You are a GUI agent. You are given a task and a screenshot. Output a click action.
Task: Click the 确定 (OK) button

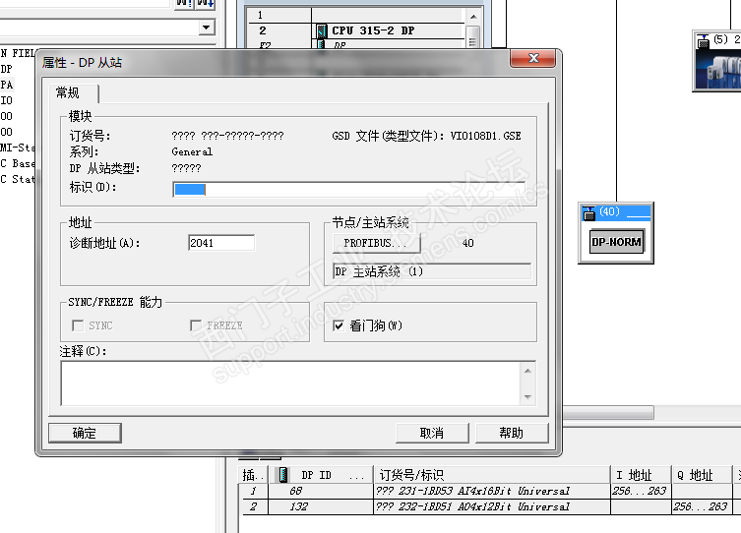coord(85,433)
